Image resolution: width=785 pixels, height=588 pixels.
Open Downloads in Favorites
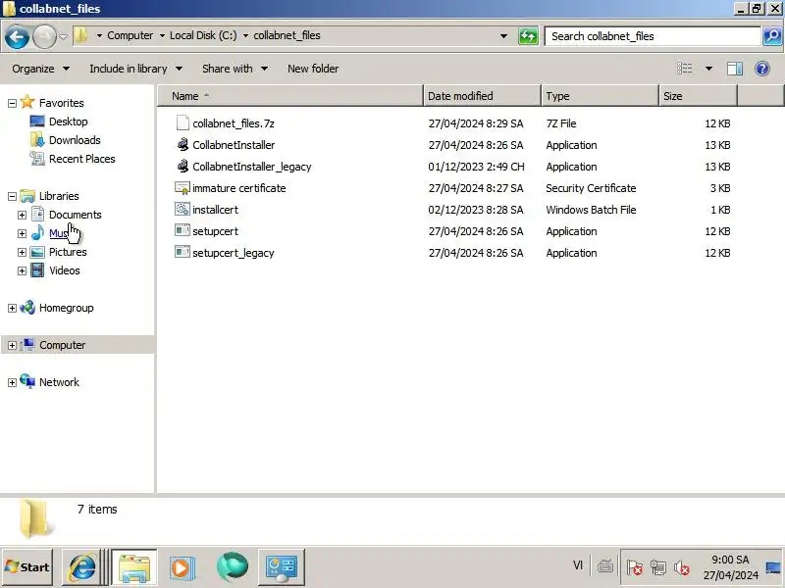(75, 140)
